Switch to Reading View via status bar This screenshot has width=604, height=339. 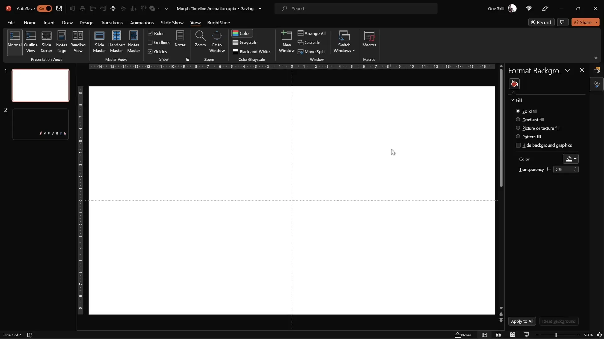pos(513,335)
